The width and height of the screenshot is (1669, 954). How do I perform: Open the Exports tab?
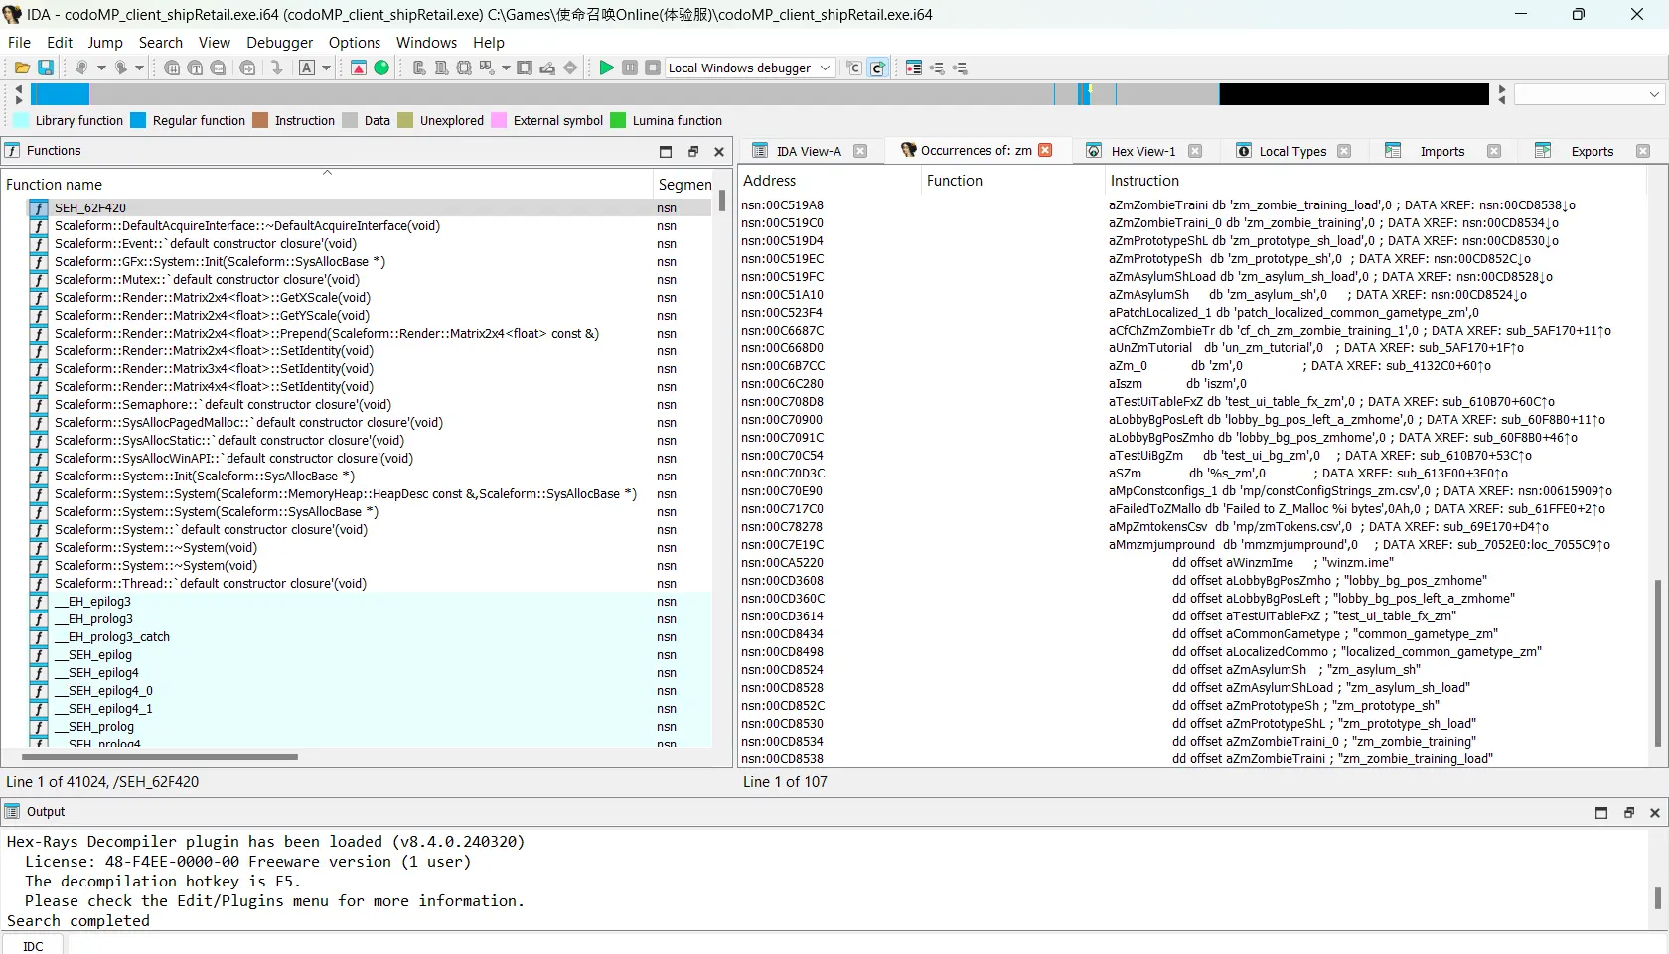(x=1592, y=151)
